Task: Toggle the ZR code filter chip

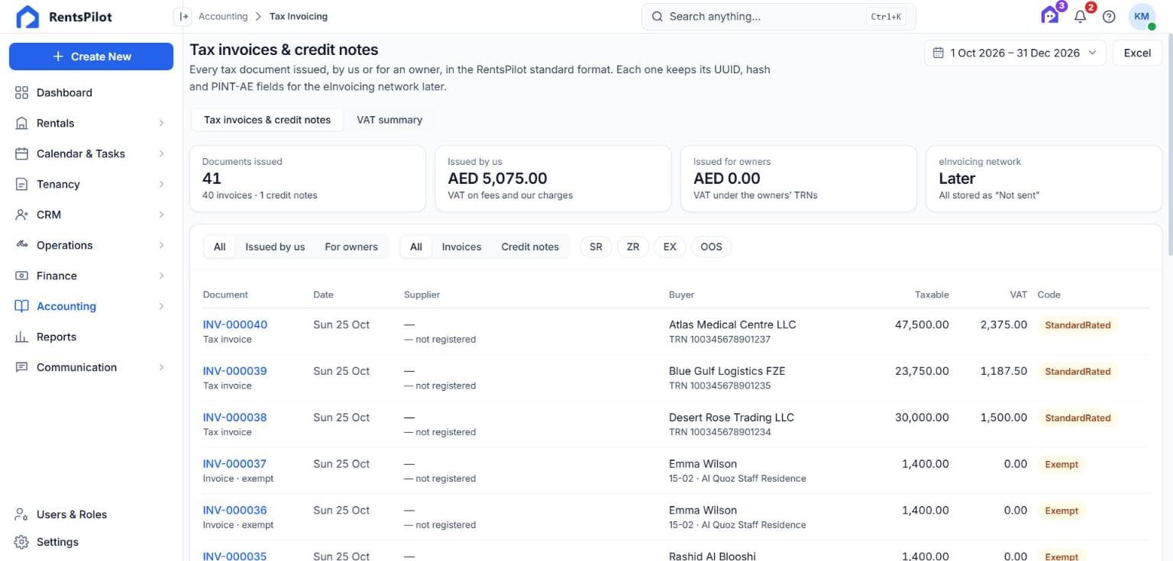Action: point(633,247)
